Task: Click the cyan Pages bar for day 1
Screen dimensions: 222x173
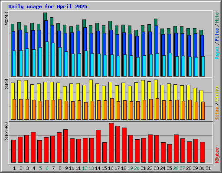Action: pyautogui.click(x=14, y=64)
